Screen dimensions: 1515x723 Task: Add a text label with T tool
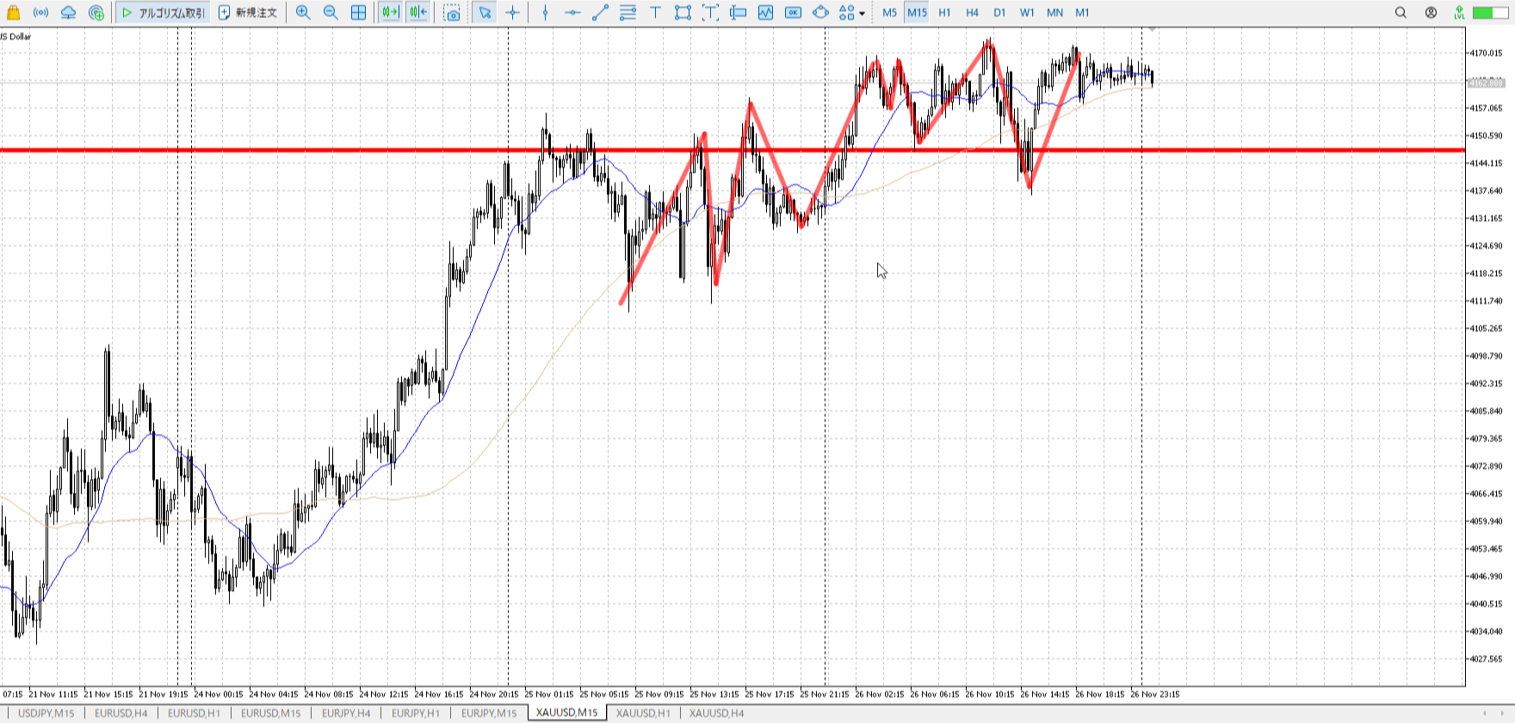click(655, 13)
